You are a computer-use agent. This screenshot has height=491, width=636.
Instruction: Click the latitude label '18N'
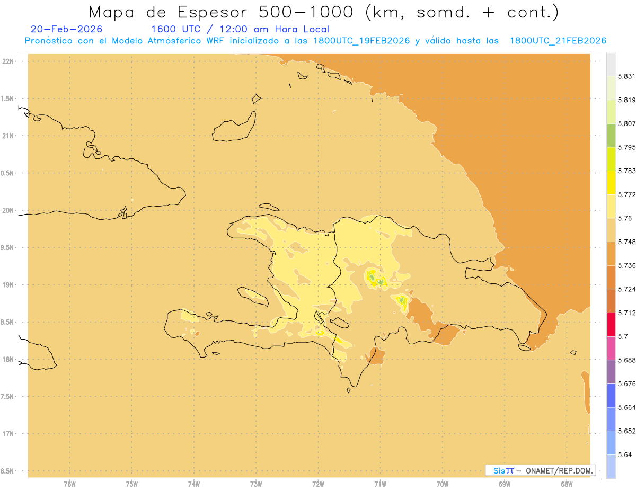pyautogui.click(x=7, y=359)
